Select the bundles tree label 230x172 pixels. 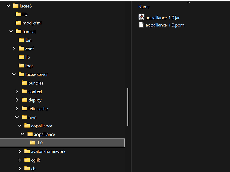(x=36, y=83)
